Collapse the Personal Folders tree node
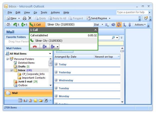This screenshot has height=115, width=156. 7,59
